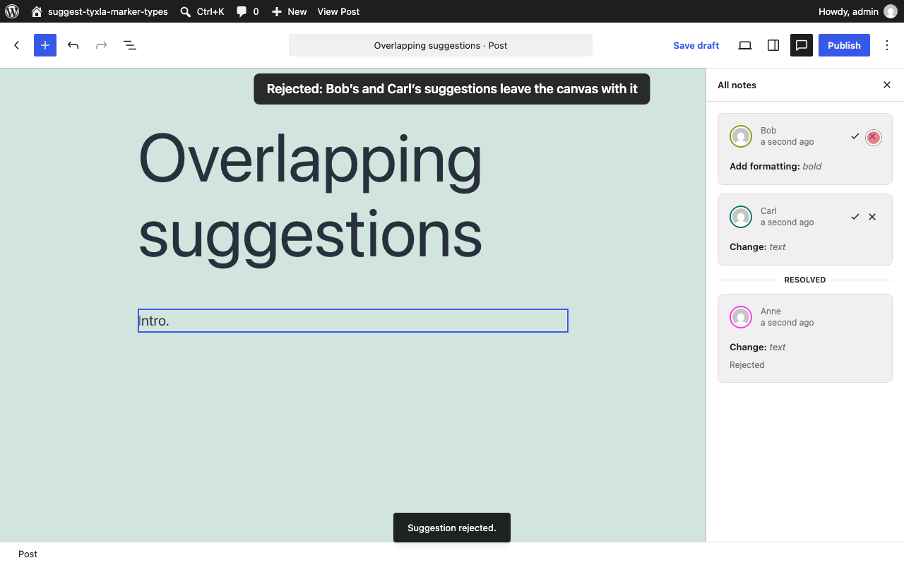Image resolution: width=904 pixels, height=565 pixels.
Task: Click Anne's 'a second ago' timestamp
Action: pos(787,323)
